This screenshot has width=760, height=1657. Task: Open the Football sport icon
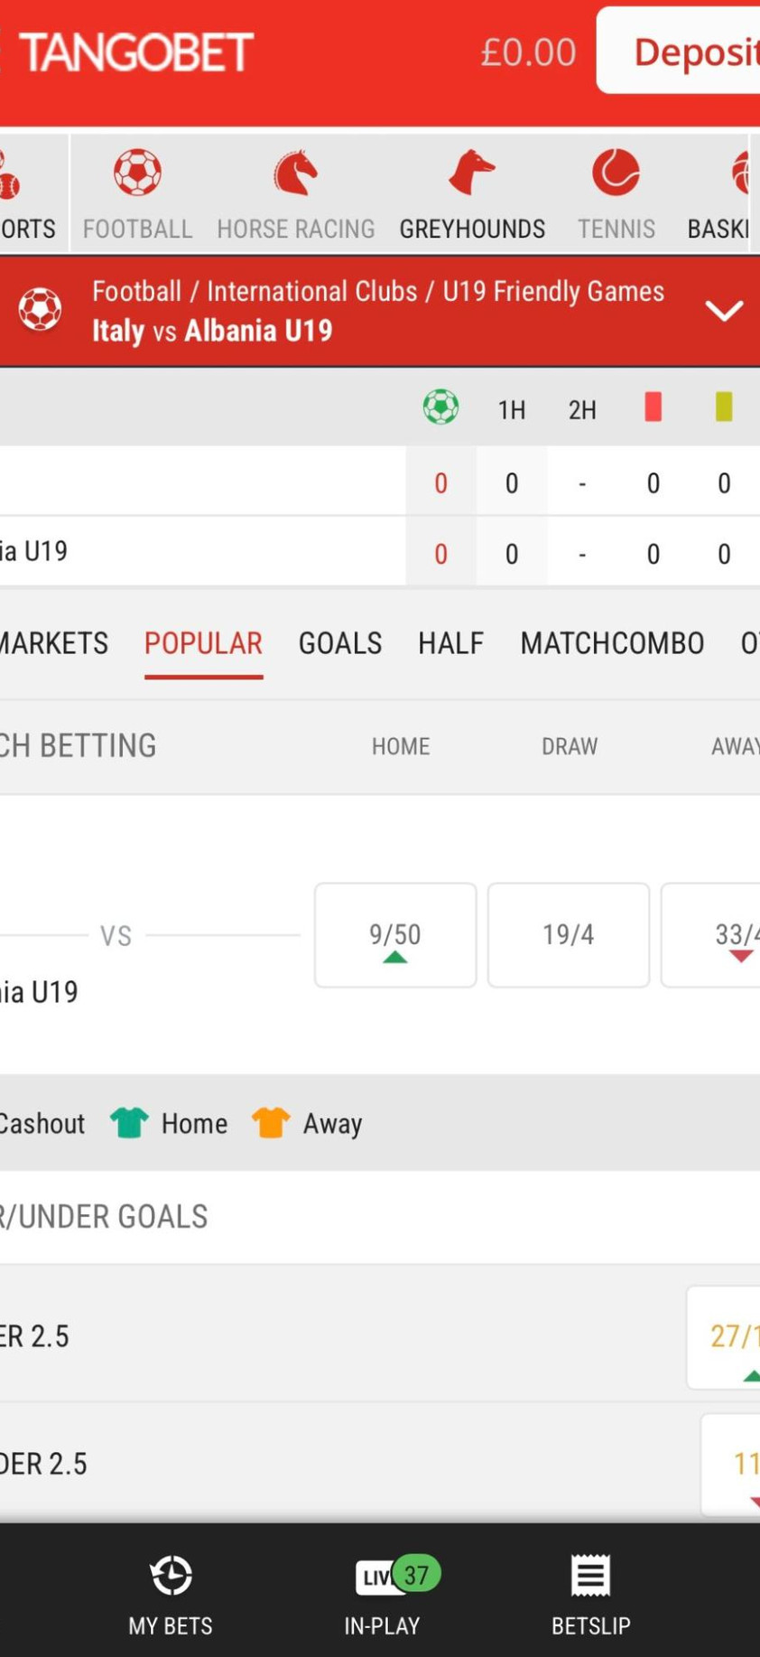point(137,173)
